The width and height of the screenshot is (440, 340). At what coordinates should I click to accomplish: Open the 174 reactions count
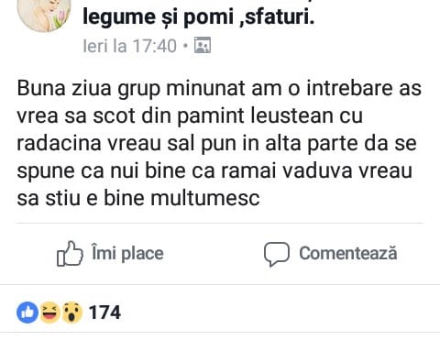[104, 313]
